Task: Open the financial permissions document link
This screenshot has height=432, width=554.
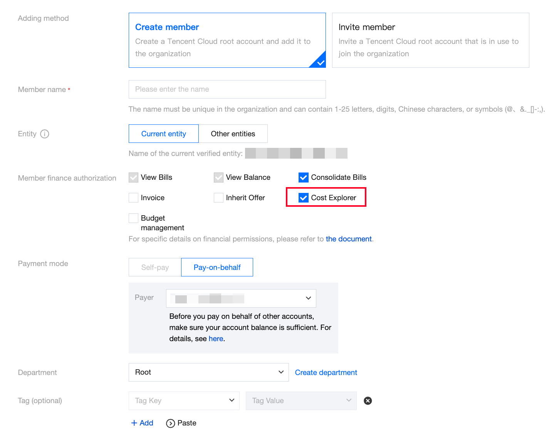Action: click(349, 239)
